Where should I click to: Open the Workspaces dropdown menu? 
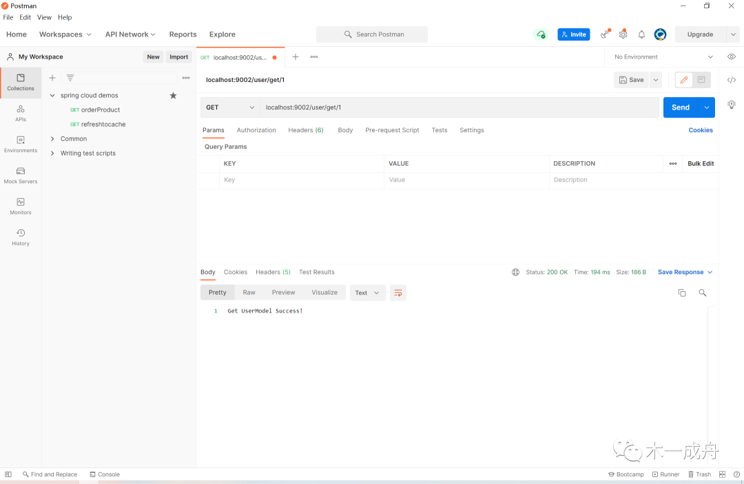pos(65,34)
